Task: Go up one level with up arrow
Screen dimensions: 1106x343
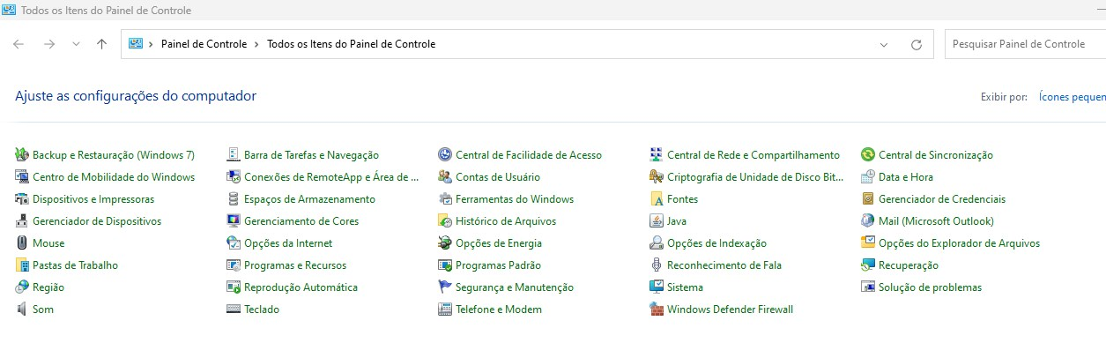Action: 101,44
